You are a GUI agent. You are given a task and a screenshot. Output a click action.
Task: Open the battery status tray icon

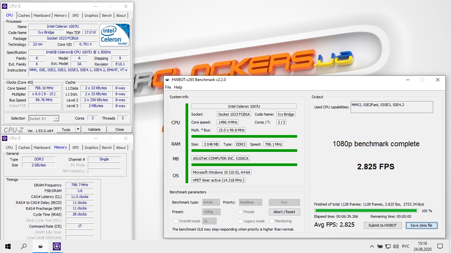tap(380, 246)
